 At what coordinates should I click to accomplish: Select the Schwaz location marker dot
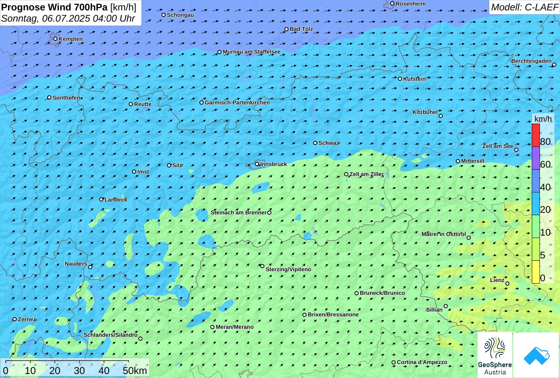pyautogui.click(x=315, y=143)
